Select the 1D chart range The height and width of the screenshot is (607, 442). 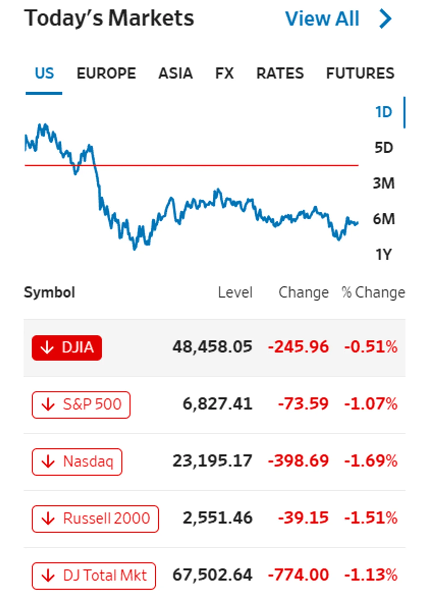384,112
